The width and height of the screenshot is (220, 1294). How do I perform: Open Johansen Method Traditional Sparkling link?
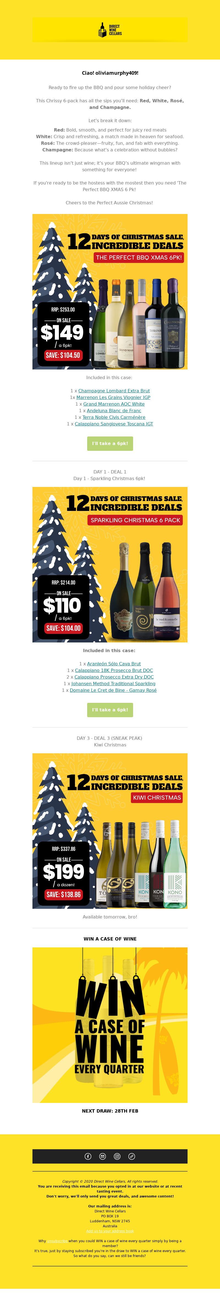[113, 683]
